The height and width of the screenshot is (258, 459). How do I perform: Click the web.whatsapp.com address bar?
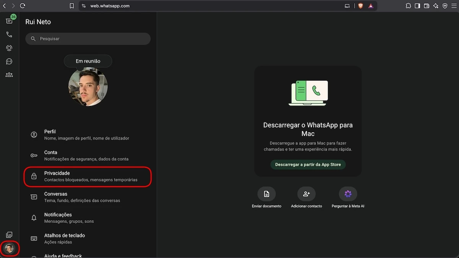(x=228, y=6)
